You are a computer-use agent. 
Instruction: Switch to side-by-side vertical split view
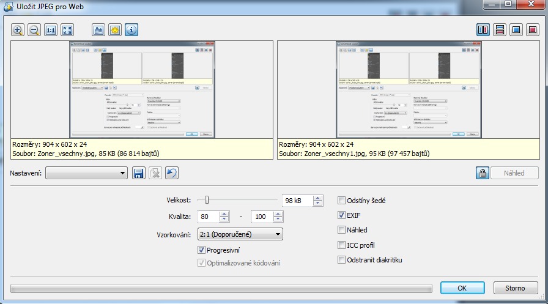(x=483, y=29)
